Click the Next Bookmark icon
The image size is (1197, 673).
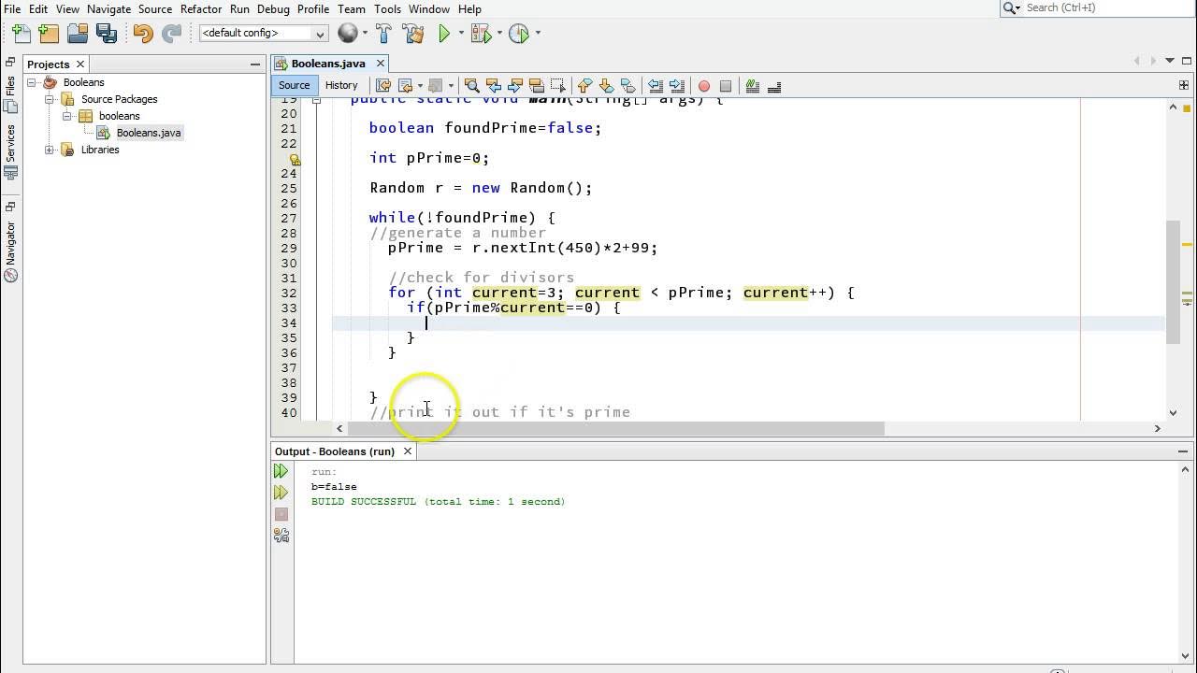pos(606,86)
